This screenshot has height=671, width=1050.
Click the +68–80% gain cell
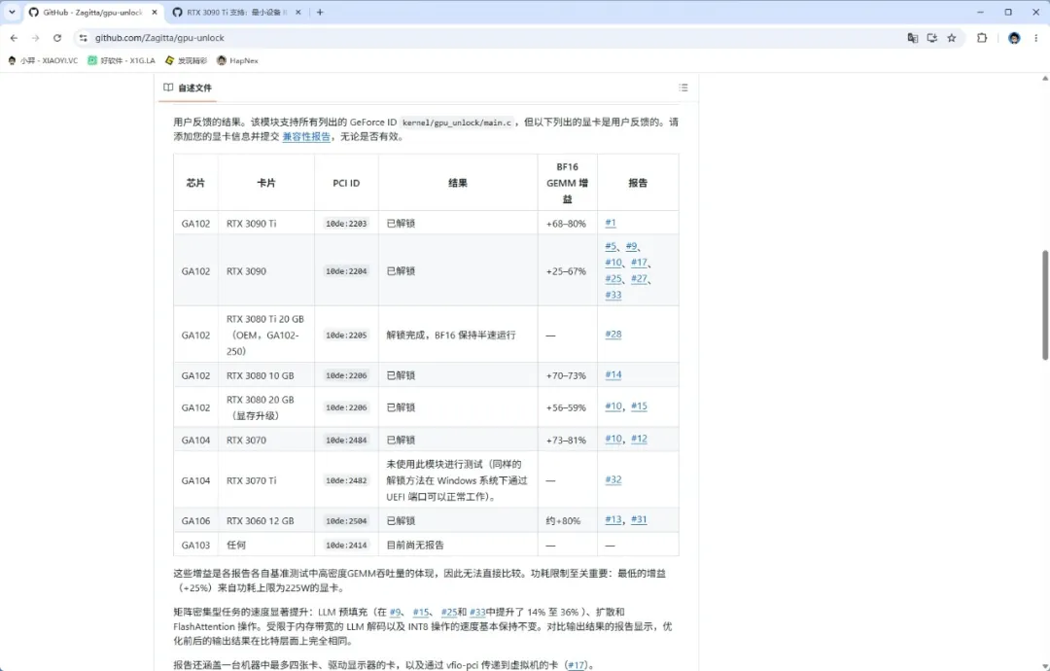click(x=566, y=224)
